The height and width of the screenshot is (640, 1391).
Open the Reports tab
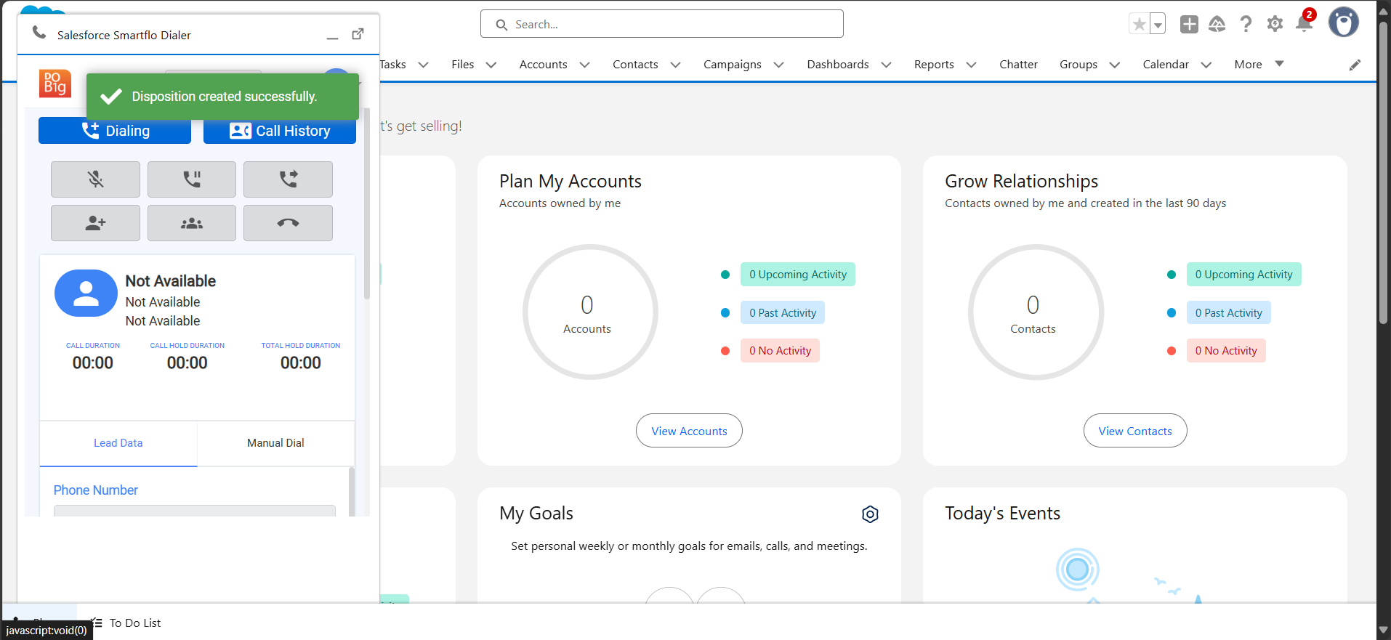(934, 64)
